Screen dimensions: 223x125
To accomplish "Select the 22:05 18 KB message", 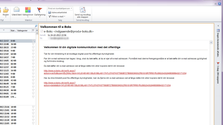I will pos(18,123).
